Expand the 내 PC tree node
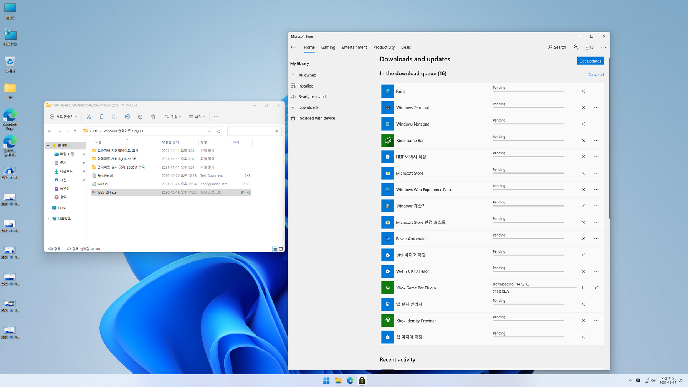Viewport: 688px width, 387px height. [x=48, y=208]
